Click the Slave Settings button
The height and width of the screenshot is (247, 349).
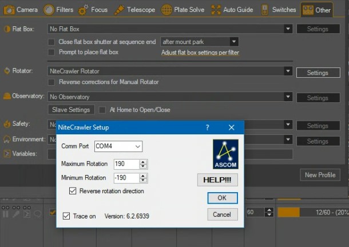coord(71,110)
